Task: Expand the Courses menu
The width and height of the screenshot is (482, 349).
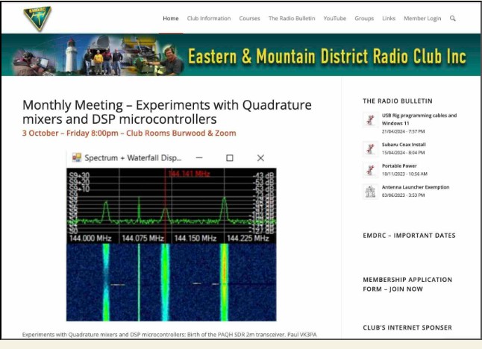Action: click(x=249, y=18)
